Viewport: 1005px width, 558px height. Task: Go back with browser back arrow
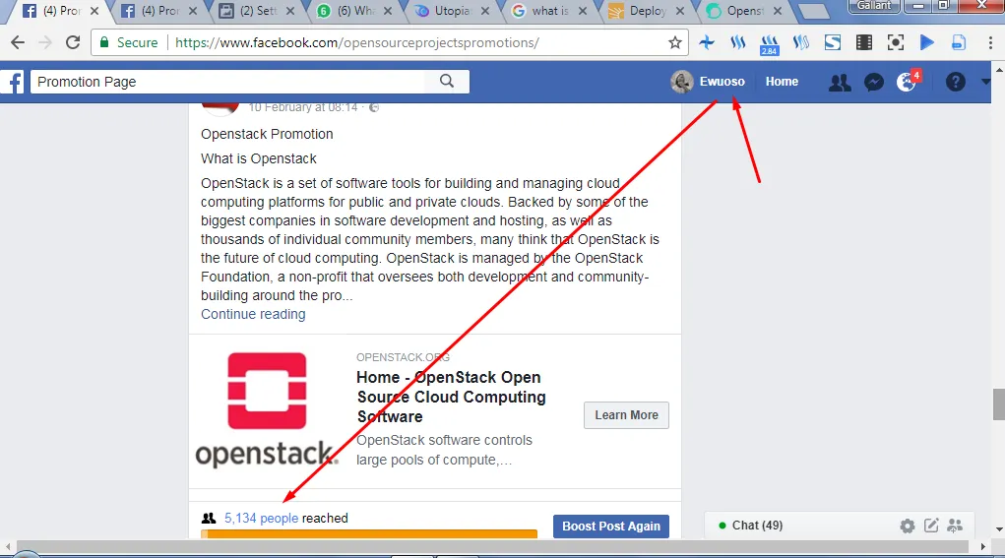(18, 43)
